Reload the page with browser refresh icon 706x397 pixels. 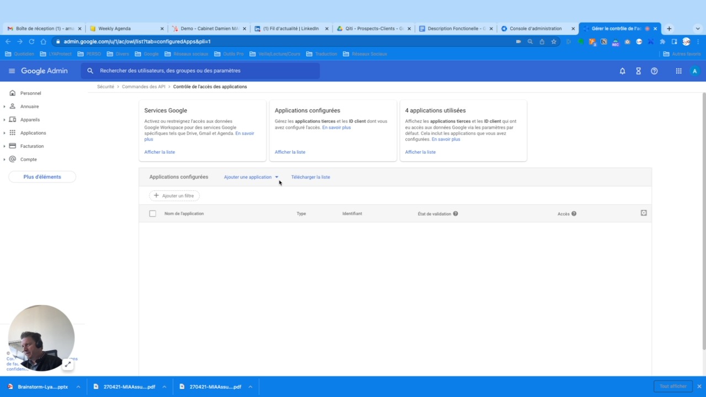pyautogui.click(x=31, y=41)
